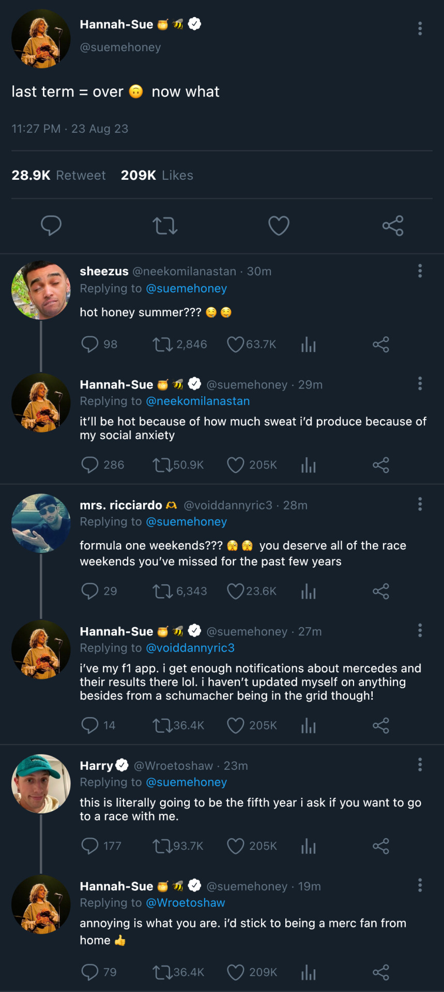Share the main "last term = over" tweet
444x992 pixels.
[393, 226]
